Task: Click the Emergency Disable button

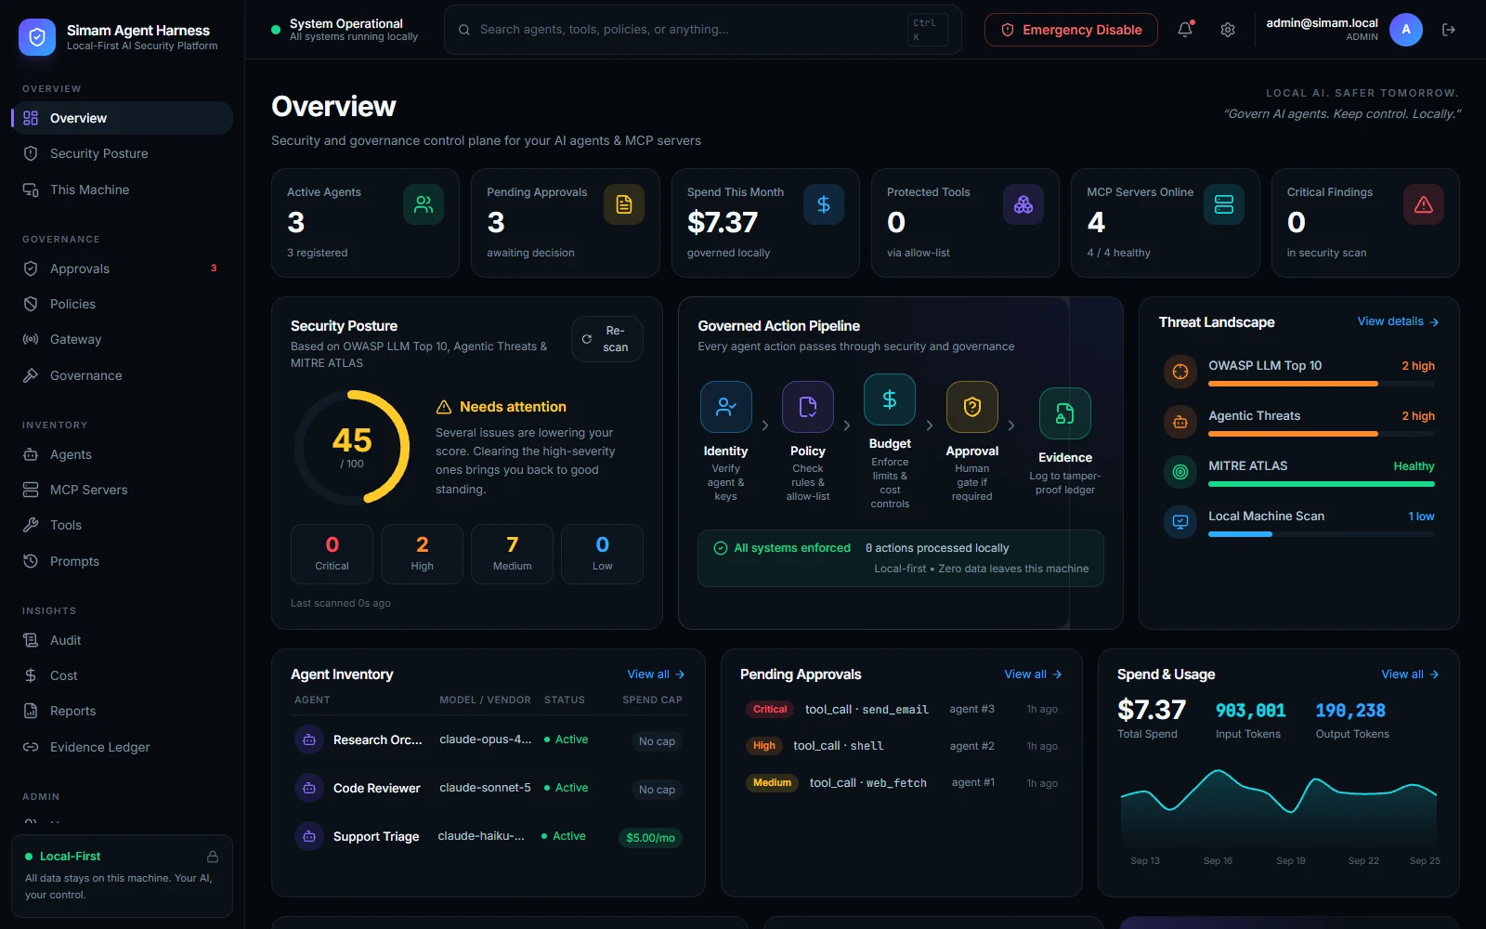Action: pyautogui.click(x=1071, y=30)
